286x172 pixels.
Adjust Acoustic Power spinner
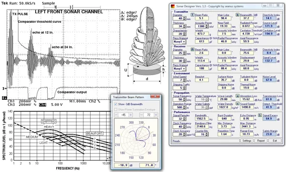[207, 26]
